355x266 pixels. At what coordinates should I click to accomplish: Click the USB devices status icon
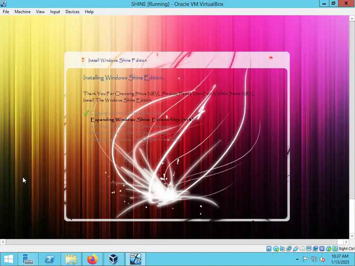(x=296, y=249)
